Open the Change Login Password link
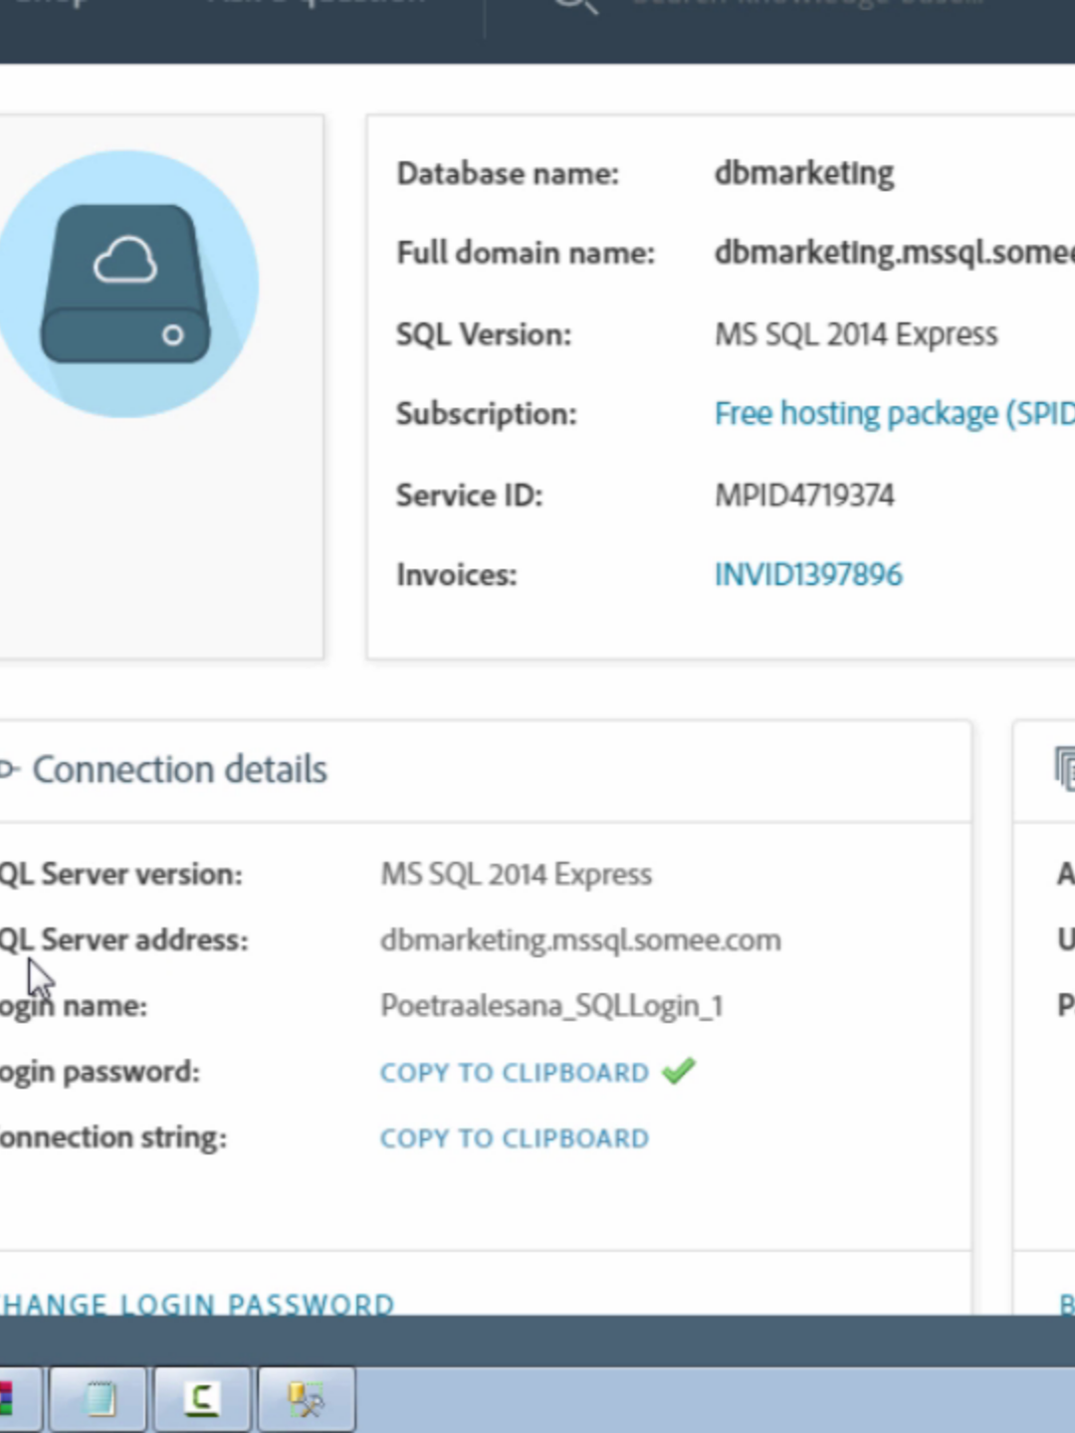 point(197,1304)
